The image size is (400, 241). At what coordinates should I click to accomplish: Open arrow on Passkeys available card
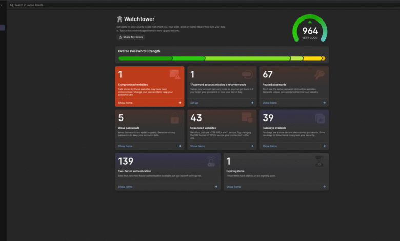(324, 146)
